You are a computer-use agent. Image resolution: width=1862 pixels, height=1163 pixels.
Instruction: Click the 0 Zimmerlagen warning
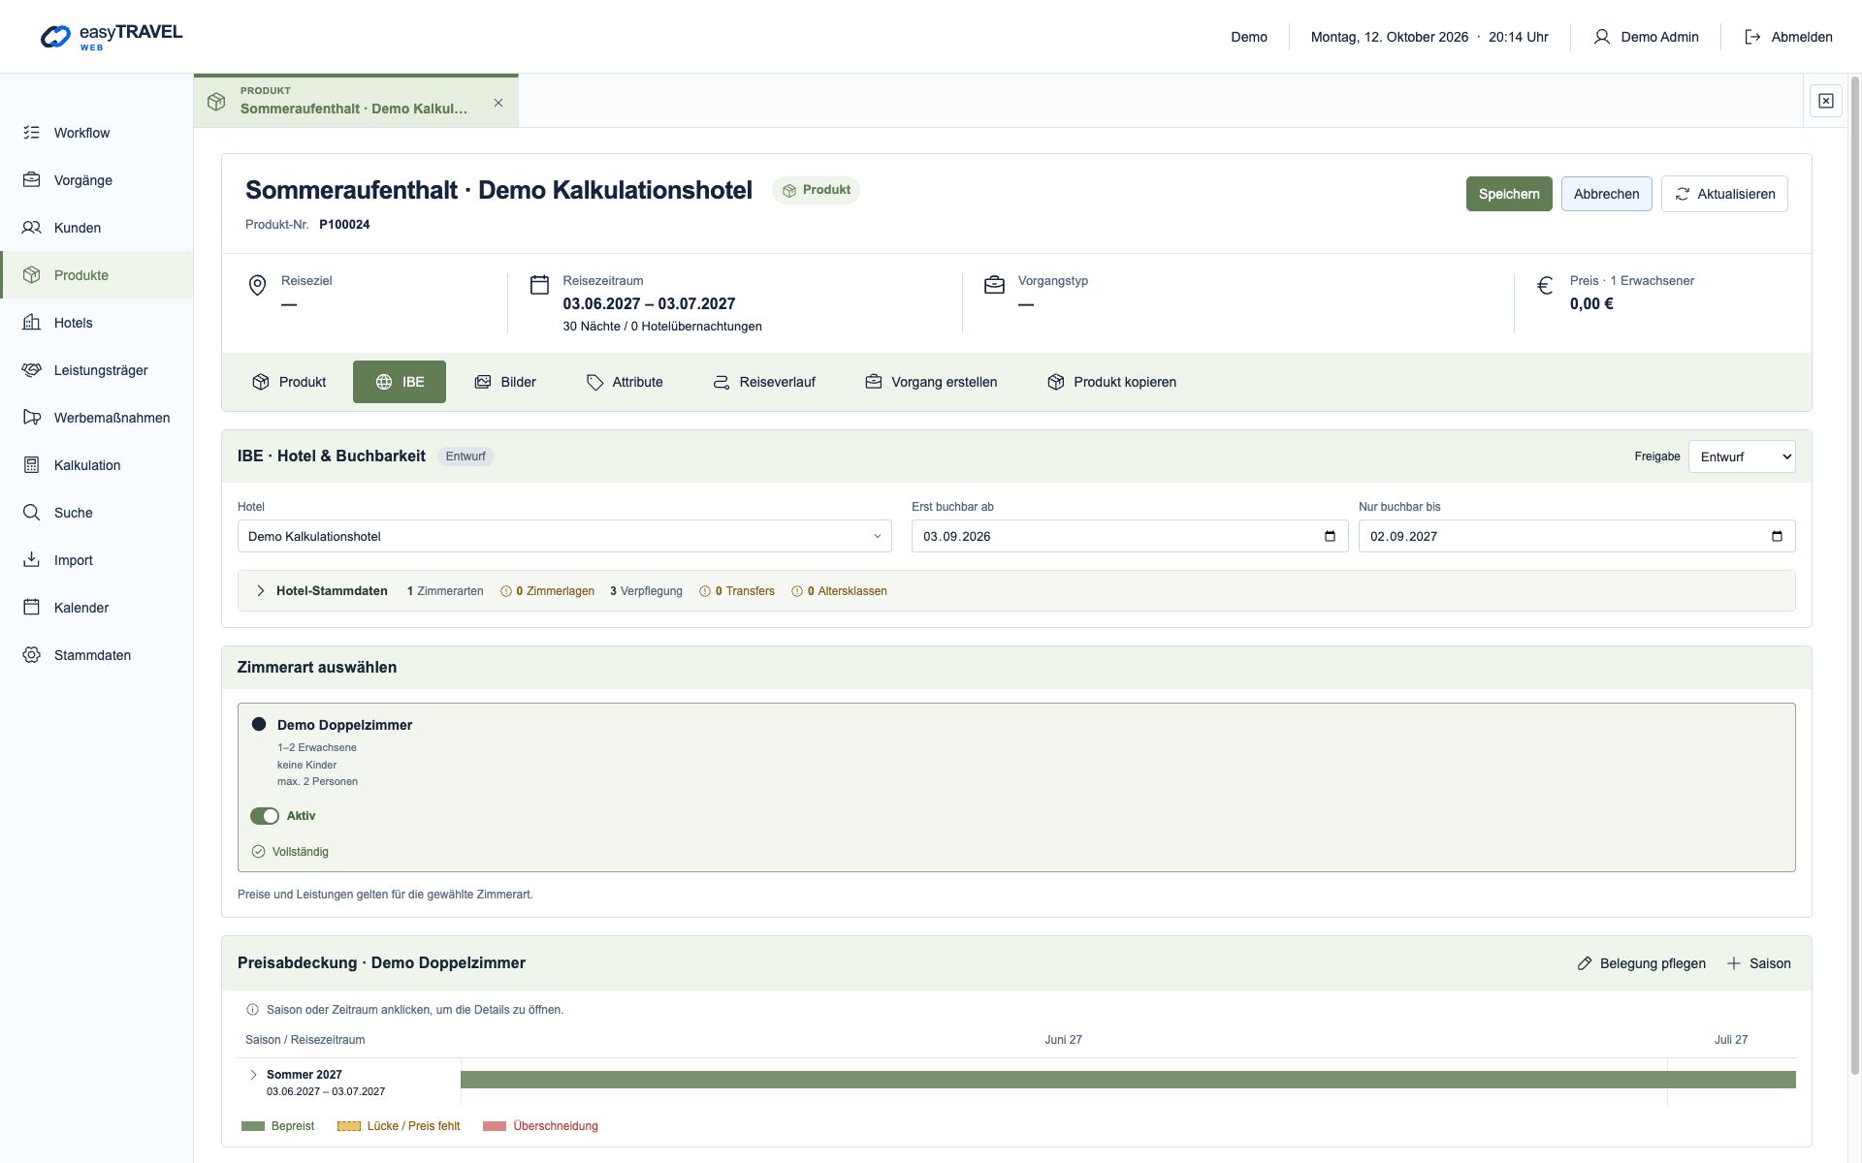click(547, 591)
